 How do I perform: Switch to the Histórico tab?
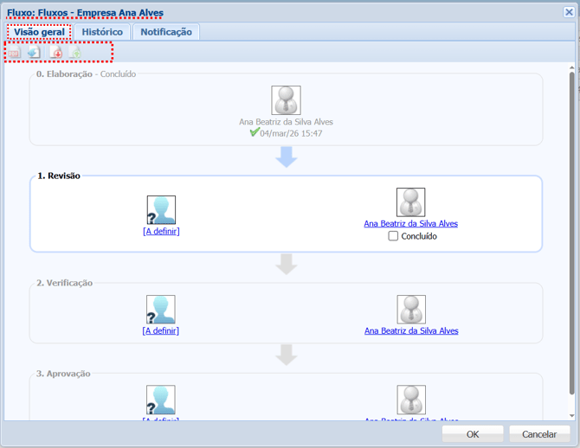pos(102,32)
